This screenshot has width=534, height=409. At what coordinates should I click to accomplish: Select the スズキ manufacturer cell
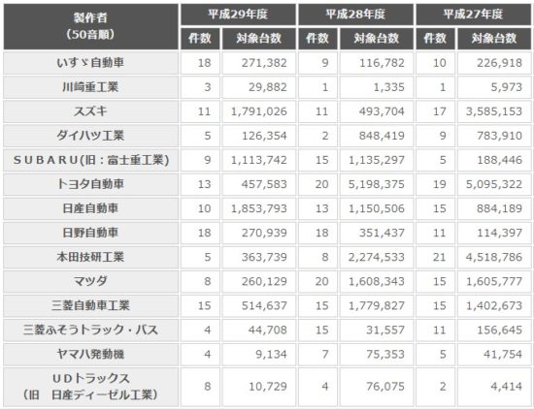coord(90,111)
